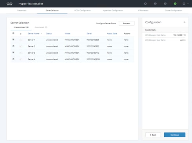Click Server 1's serial number cell
Image resolution: width=192 pixels, height=143 pixels.
[93, 40]
